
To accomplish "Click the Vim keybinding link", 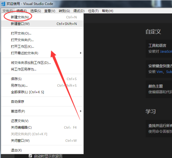I will [x=160, y=72].
